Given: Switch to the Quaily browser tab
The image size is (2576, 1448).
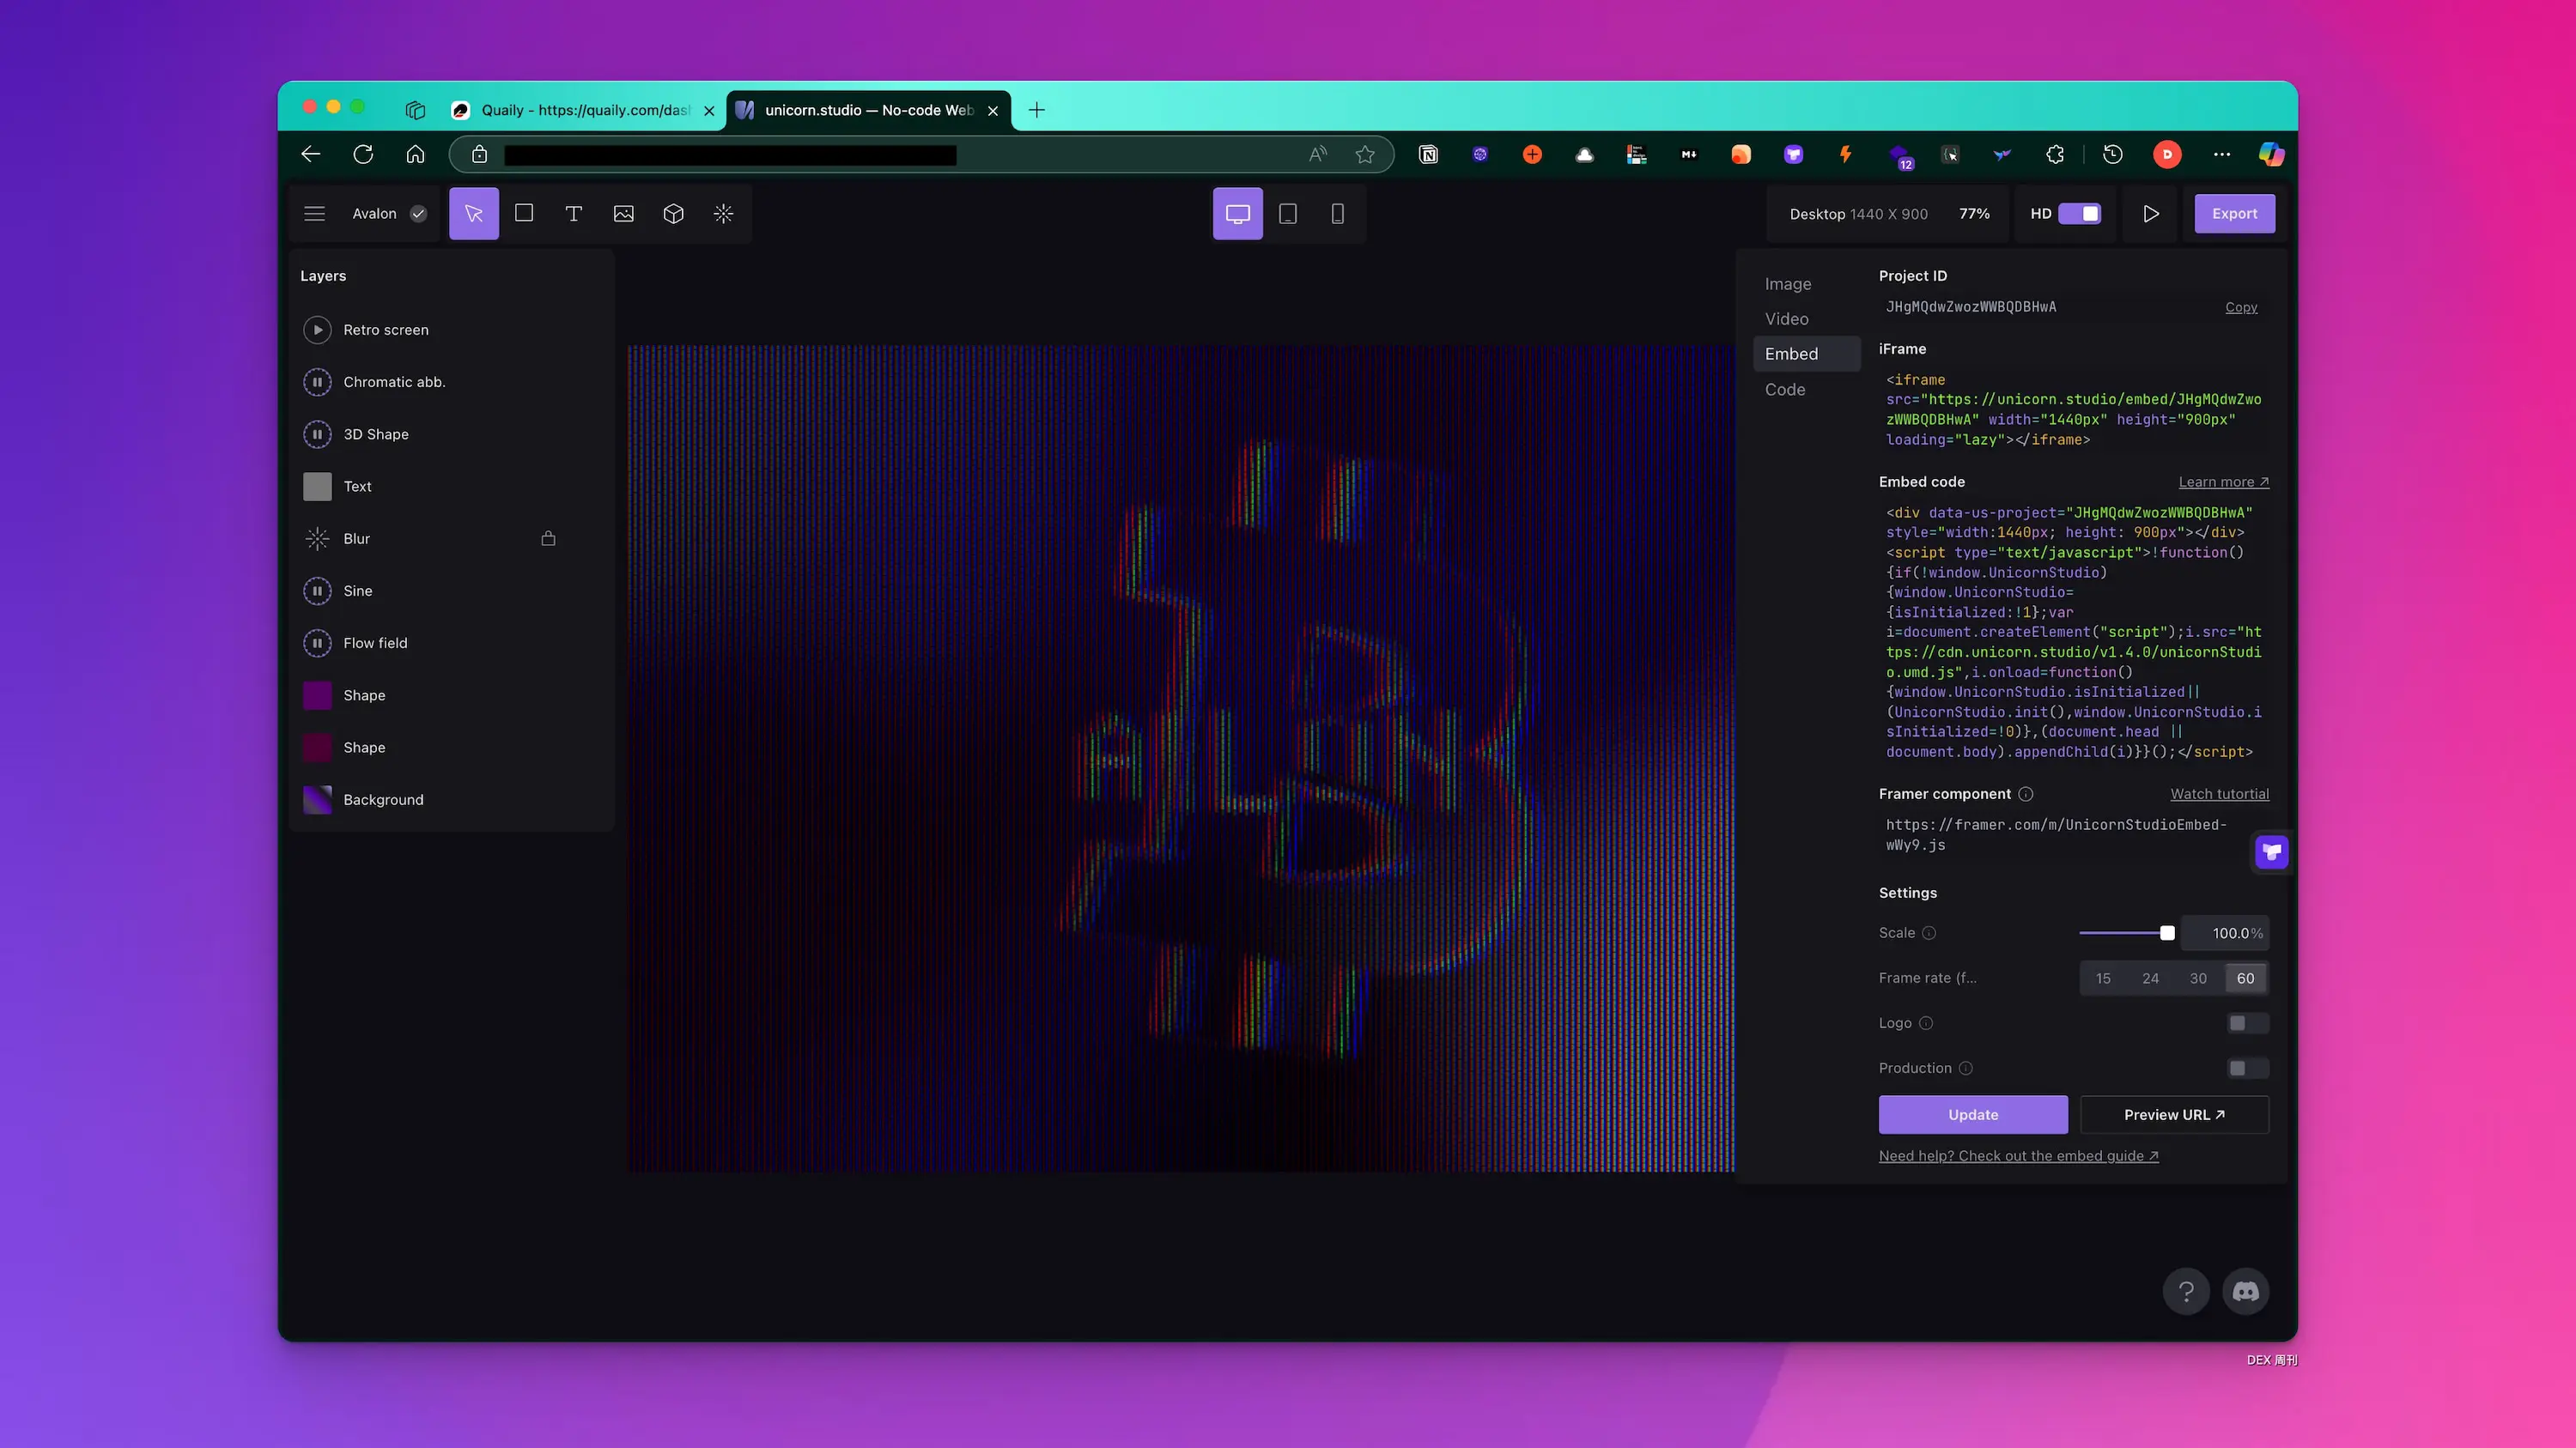Looking at the screenshot, I should [x=583, y=110].
